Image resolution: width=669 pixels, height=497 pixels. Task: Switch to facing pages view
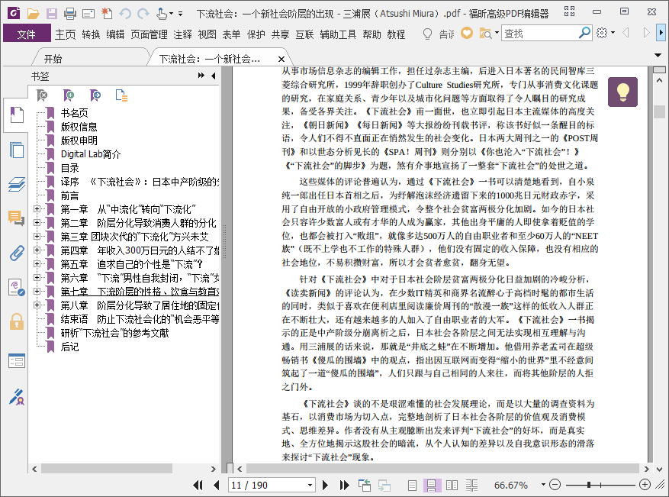coord(452,485)
